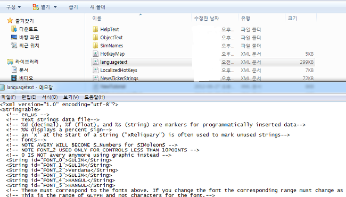Sort by 크기 column header
346x197 pixels.
(x=292, y=18)
